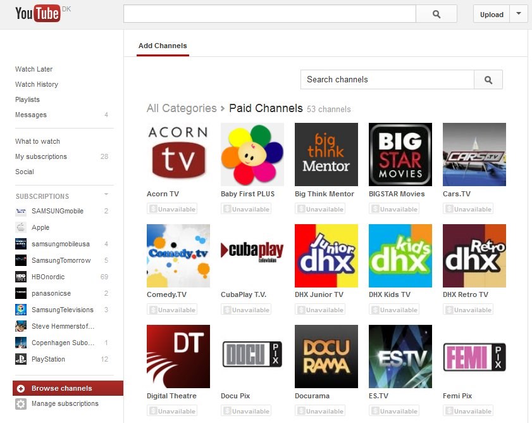
Task: Click the ES.TV title link
Action: point(379,396)
